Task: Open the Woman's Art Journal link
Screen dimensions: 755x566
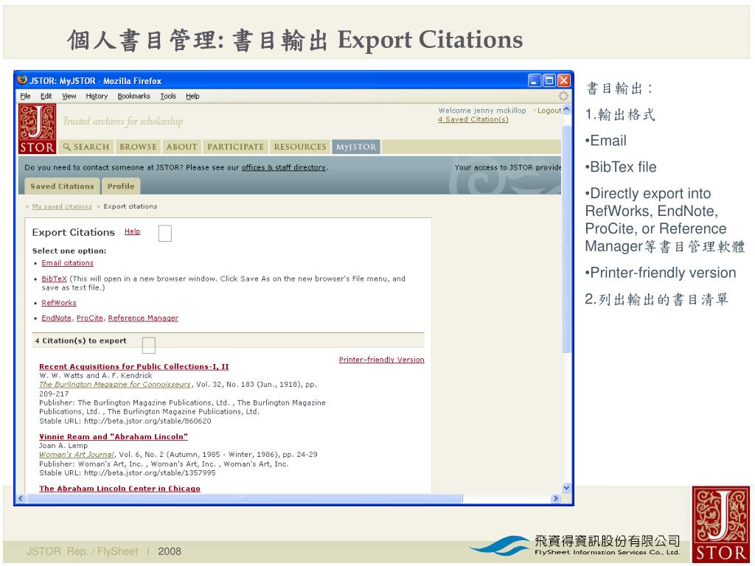Action: 77,454
